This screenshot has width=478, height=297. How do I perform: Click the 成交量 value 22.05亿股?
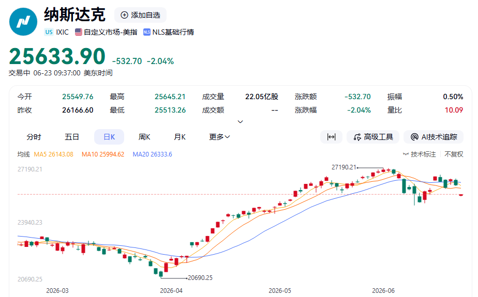(262, 97)
